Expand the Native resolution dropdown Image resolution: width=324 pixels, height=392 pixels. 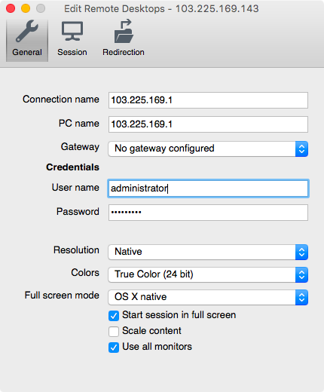(208, 252)
